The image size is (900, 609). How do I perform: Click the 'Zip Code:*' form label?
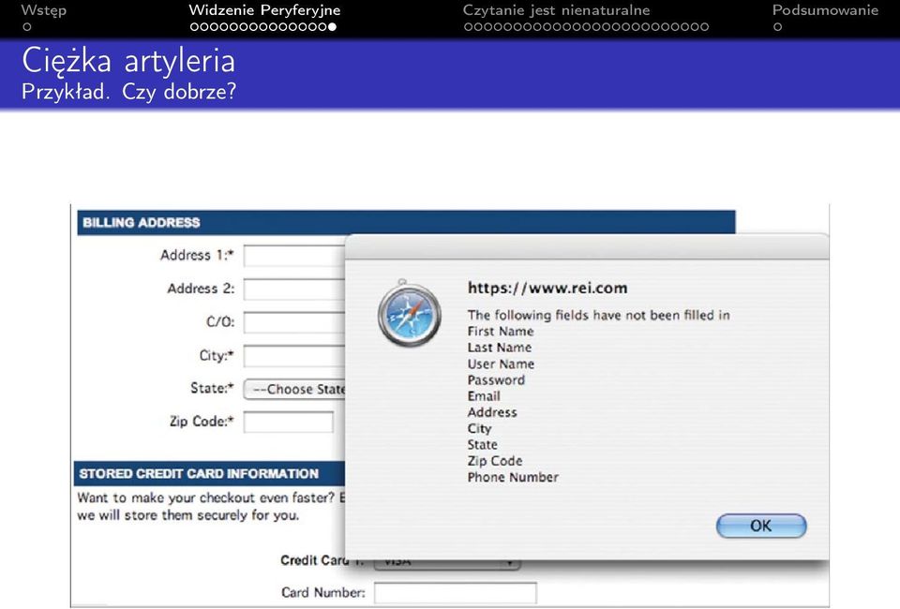202,422
